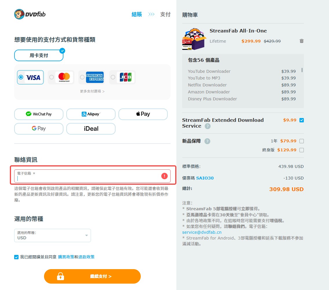The width and height of the screenshot is (329, 290).
Task: Click the included products list scrollbar
Action: pyautogui.click(x=302, y=70)
